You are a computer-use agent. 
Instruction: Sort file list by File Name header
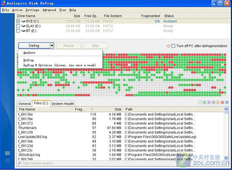[45, 109]
